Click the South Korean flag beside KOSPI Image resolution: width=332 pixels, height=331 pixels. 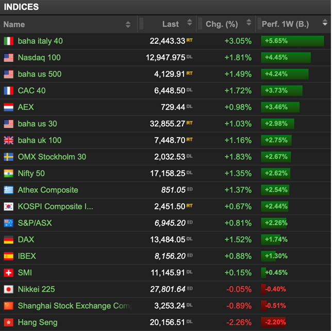pyautogui.click(x=8, y=206)
